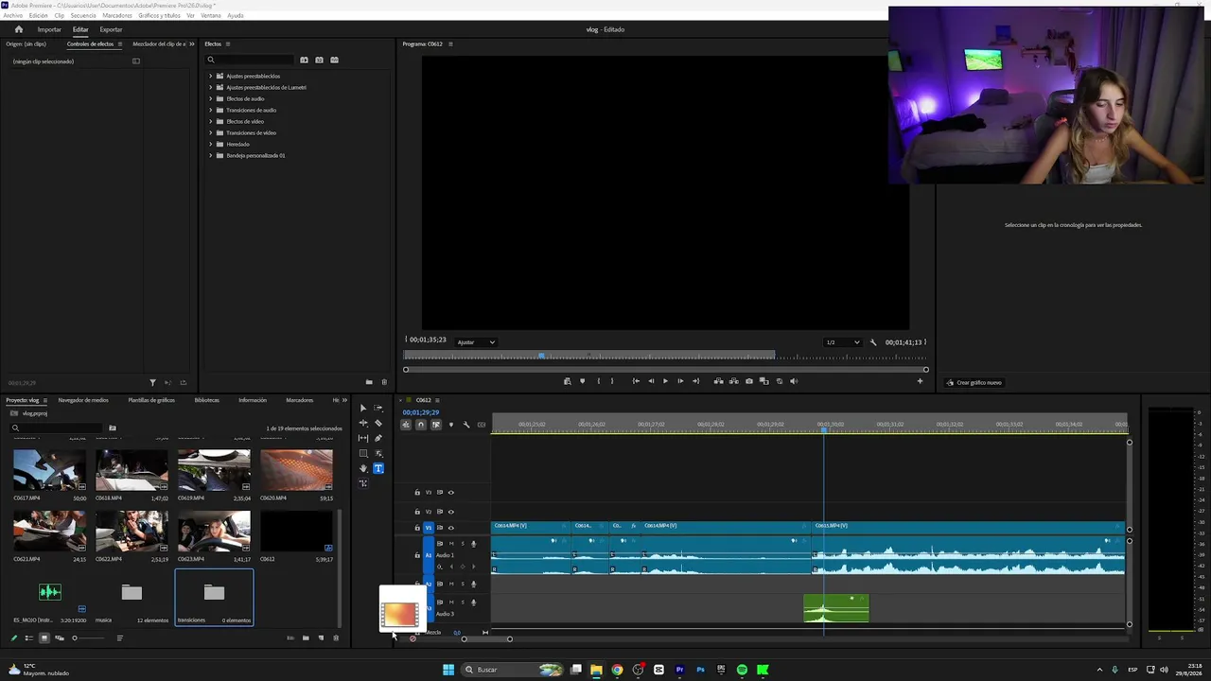Click Mark In in Program monitor

click(598, 381)
